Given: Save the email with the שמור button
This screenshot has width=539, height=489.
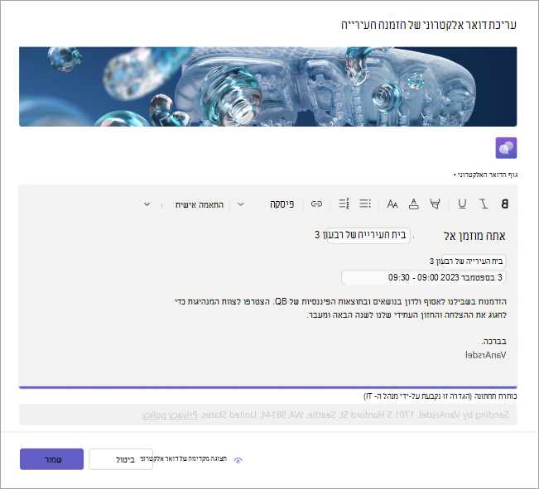Looking at the screenshot, I should pos(51,459).
